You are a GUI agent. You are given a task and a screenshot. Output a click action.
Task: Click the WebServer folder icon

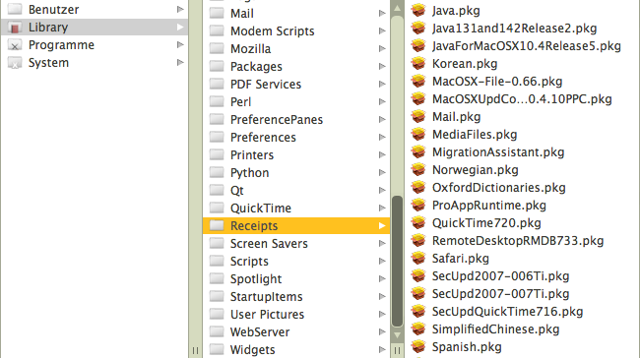click(217, 331)
